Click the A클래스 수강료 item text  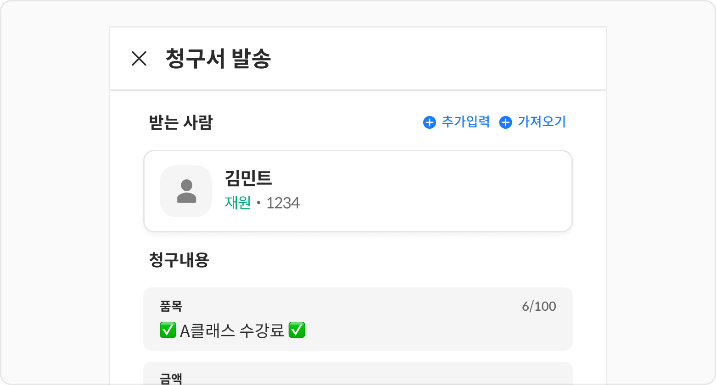pos(232,330)
